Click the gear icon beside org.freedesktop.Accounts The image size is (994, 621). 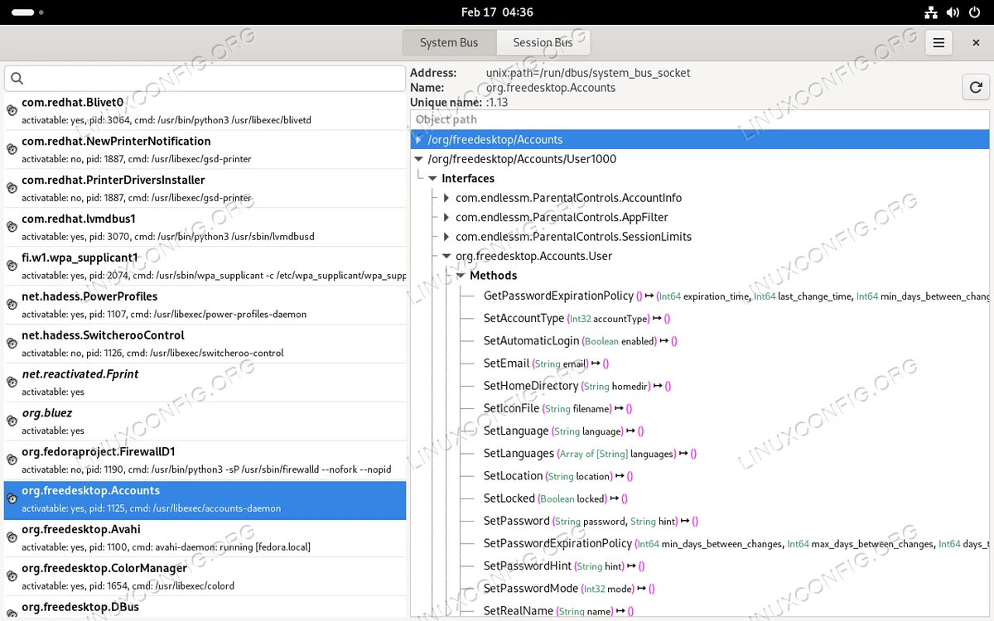[x=12, y=499]
